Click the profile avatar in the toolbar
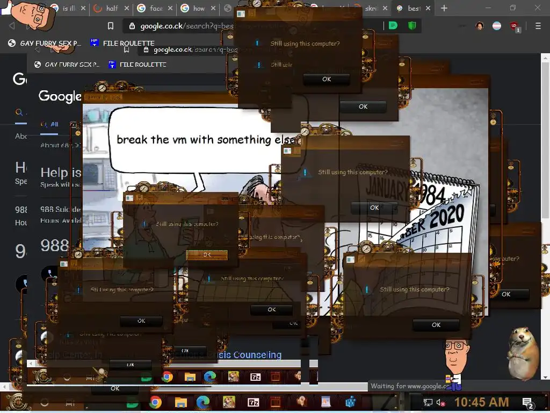The height and width of the screenshot is (413, 550). (480, 26)
